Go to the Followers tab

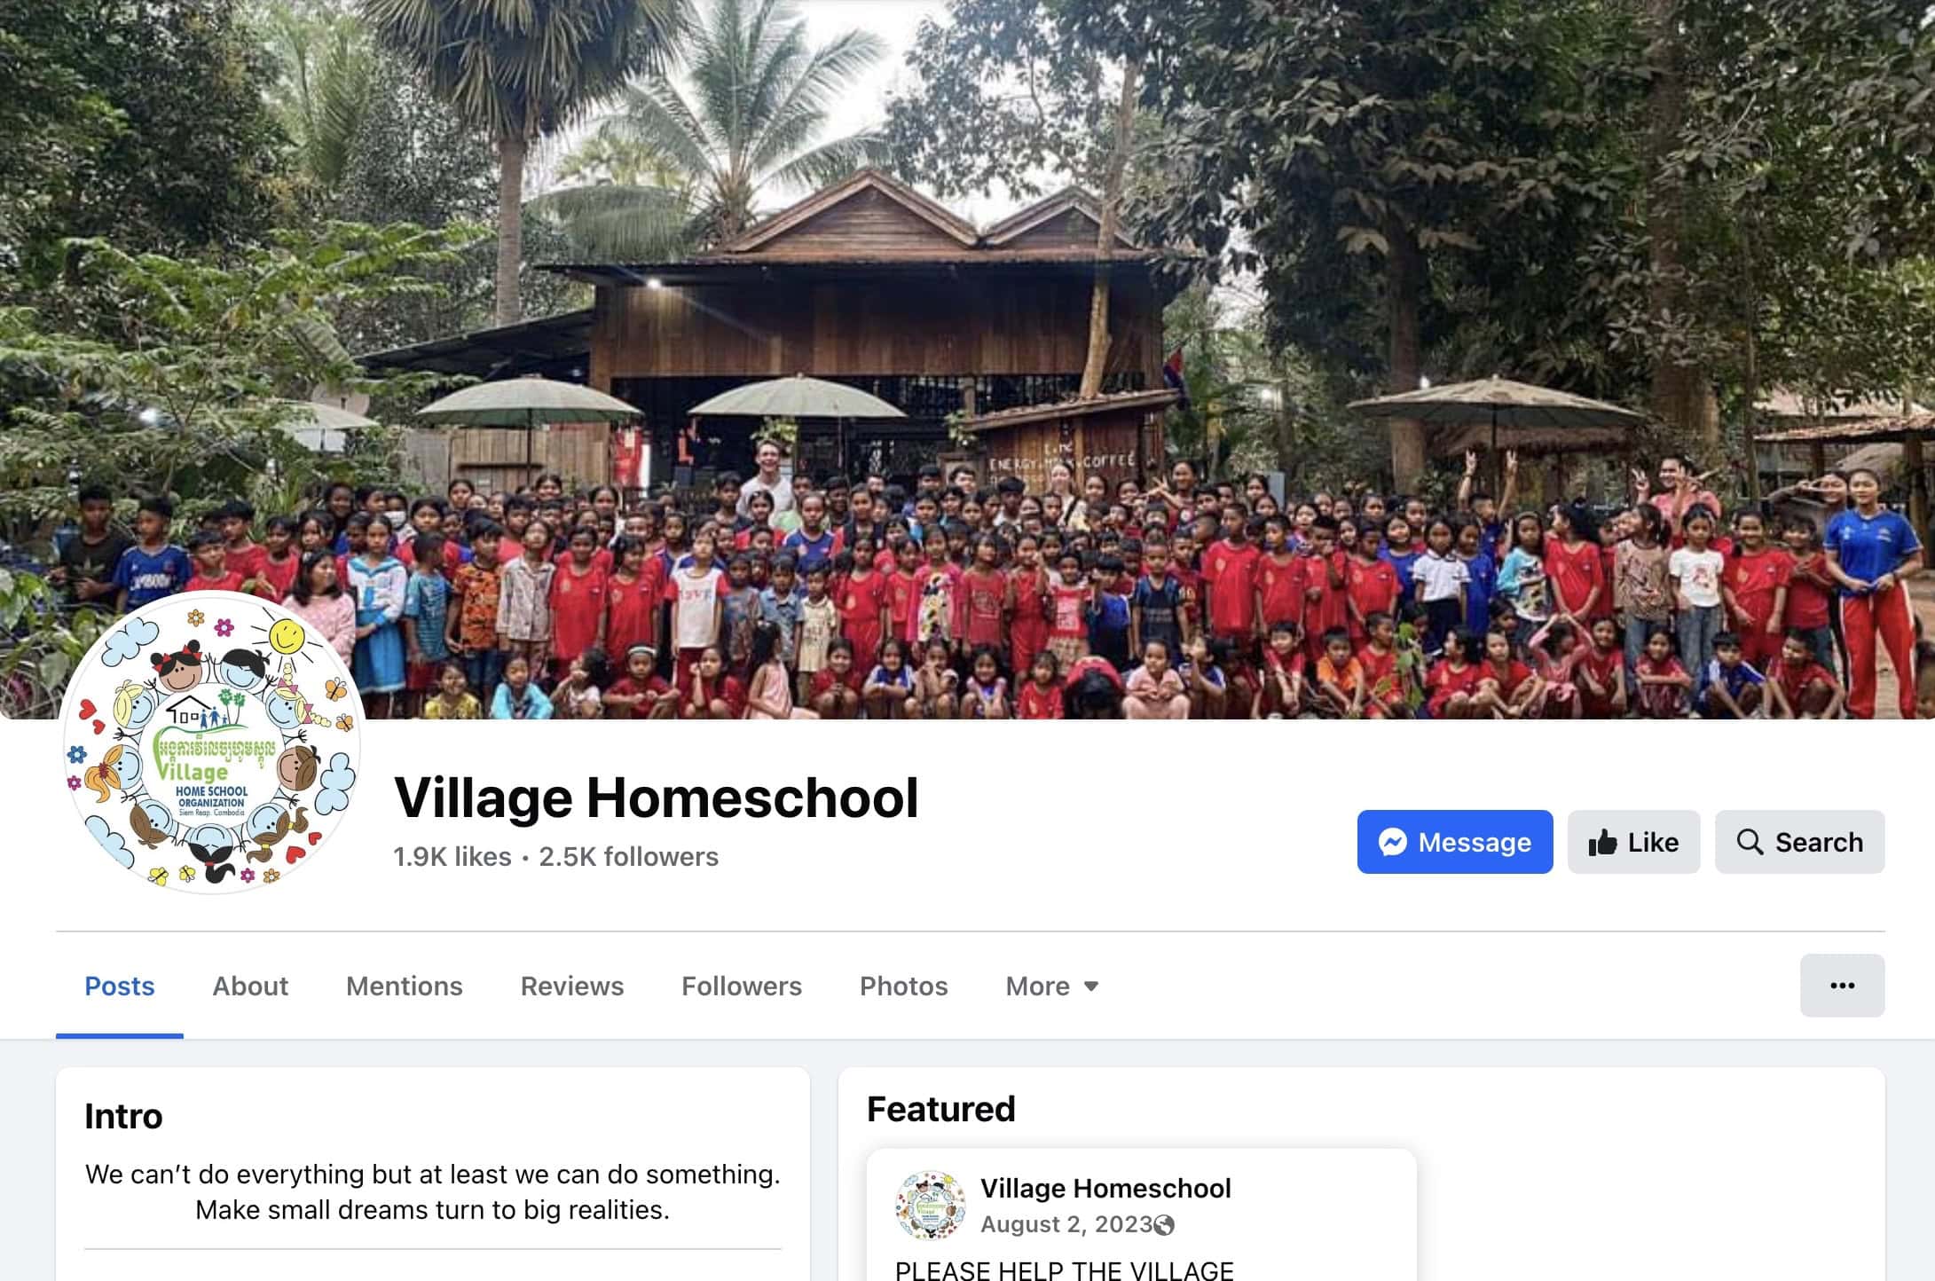tap(742, 986)
